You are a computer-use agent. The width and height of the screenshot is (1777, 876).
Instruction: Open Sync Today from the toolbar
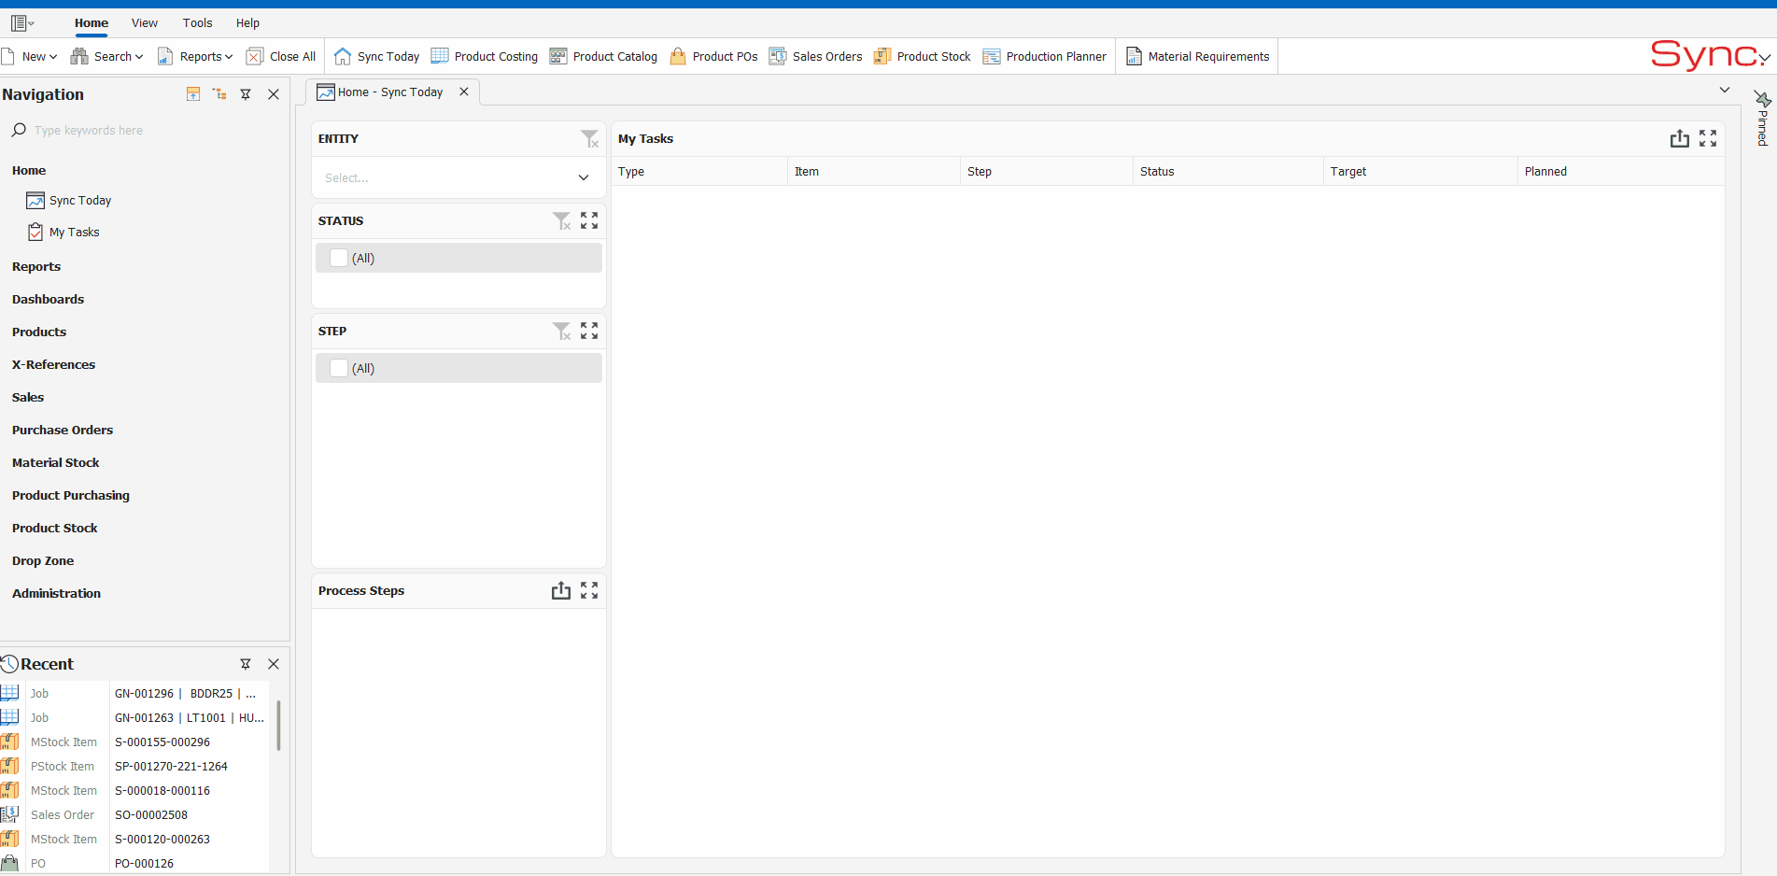click(x=377, y=57)
